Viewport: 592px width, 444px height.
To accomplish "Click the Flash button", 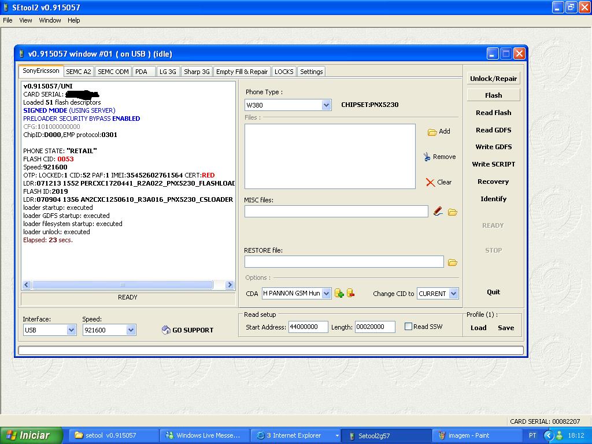I will [x=494, y=95].
